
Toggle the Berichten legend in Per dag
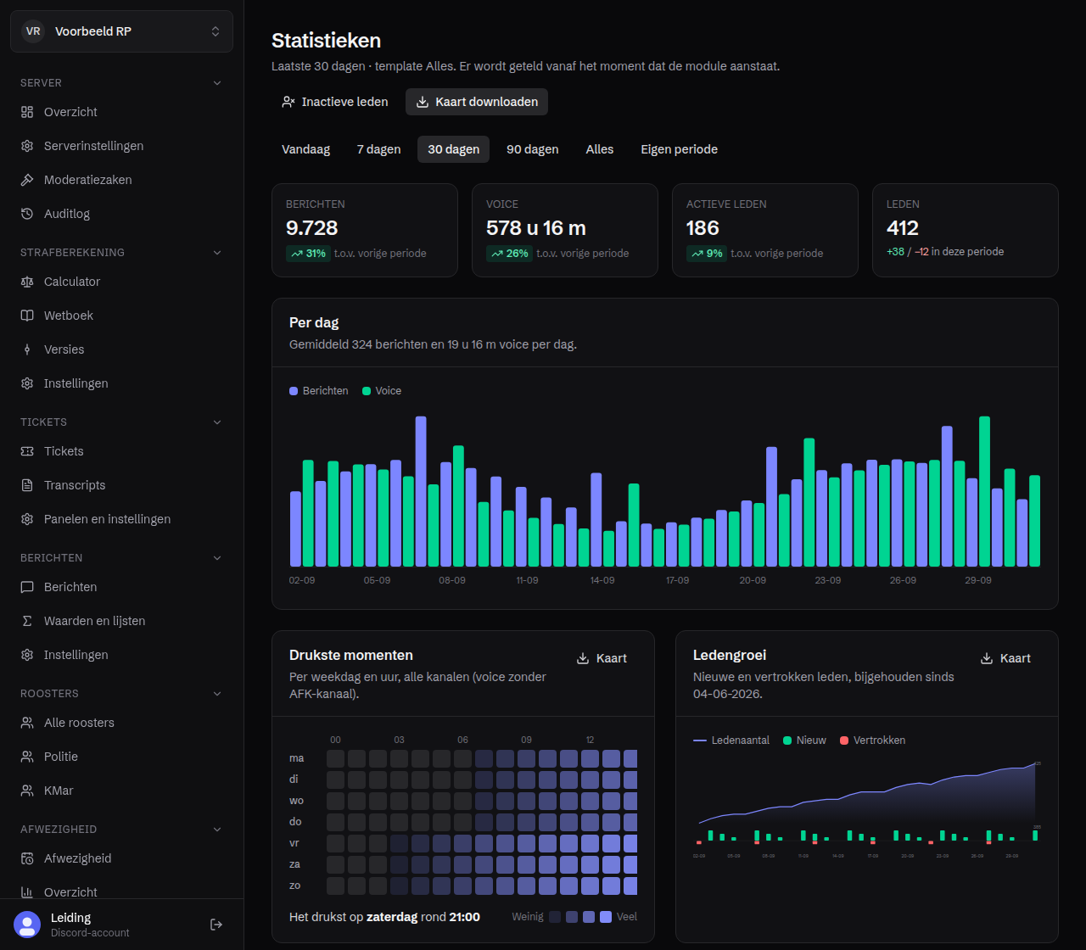click(319, 391)
